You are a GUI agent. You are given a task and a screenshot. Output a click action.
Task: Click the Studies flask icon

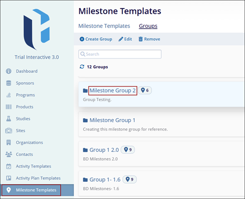tap(9, 119)
